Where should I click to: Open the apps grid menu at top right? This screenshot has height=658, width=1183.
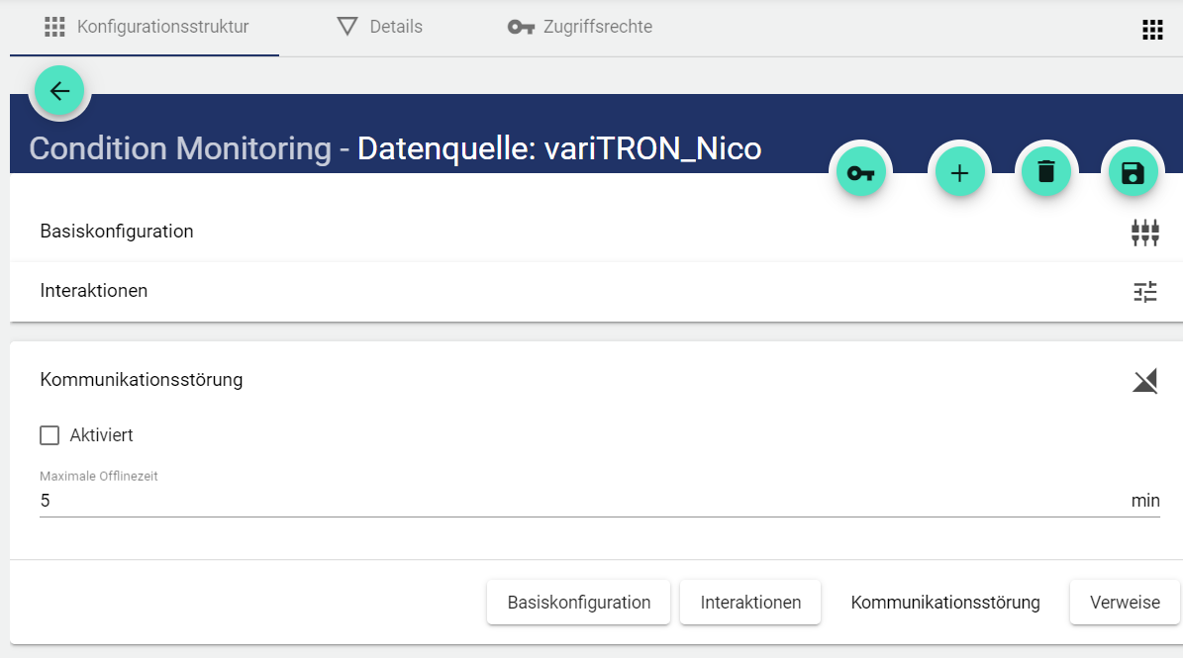tap(1152, 30)
